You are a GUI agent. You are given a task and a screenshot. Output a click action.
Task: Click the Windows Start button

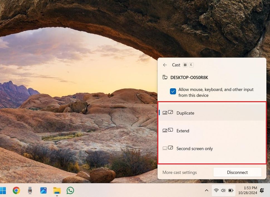tap(4, 190)
